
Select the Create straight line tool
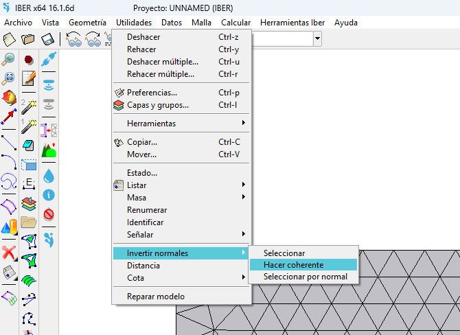[9, 143]
